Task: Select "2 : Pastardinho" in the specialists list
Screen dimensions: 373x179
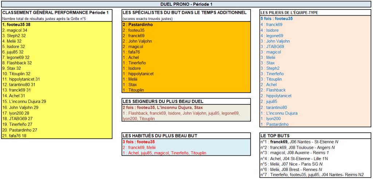Action: pyautogui.click(x=138, y=24)
